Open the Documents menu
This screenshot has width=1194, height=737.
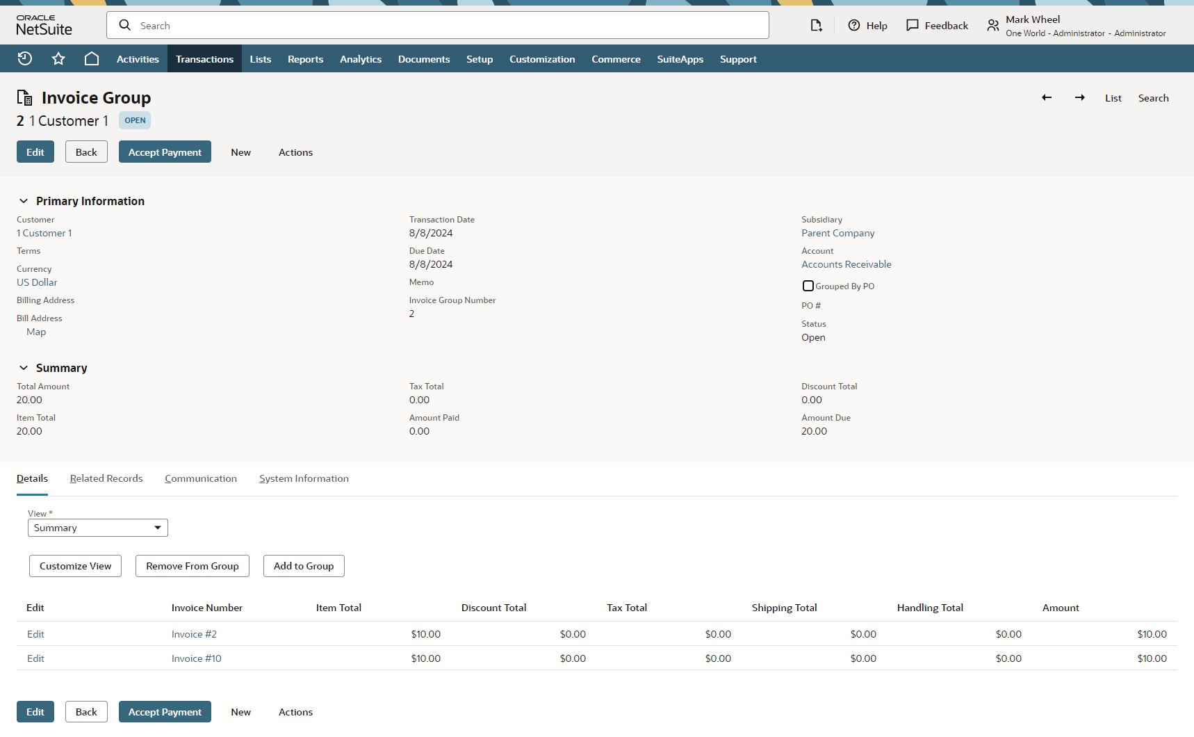point(424,59)
